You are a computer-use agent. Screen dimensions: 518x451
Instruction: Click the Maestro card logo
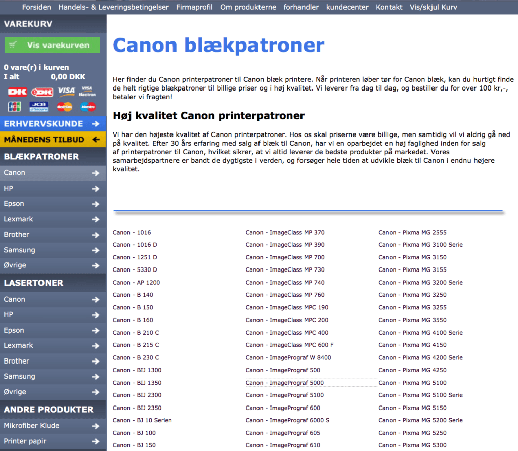coord(88,107)
